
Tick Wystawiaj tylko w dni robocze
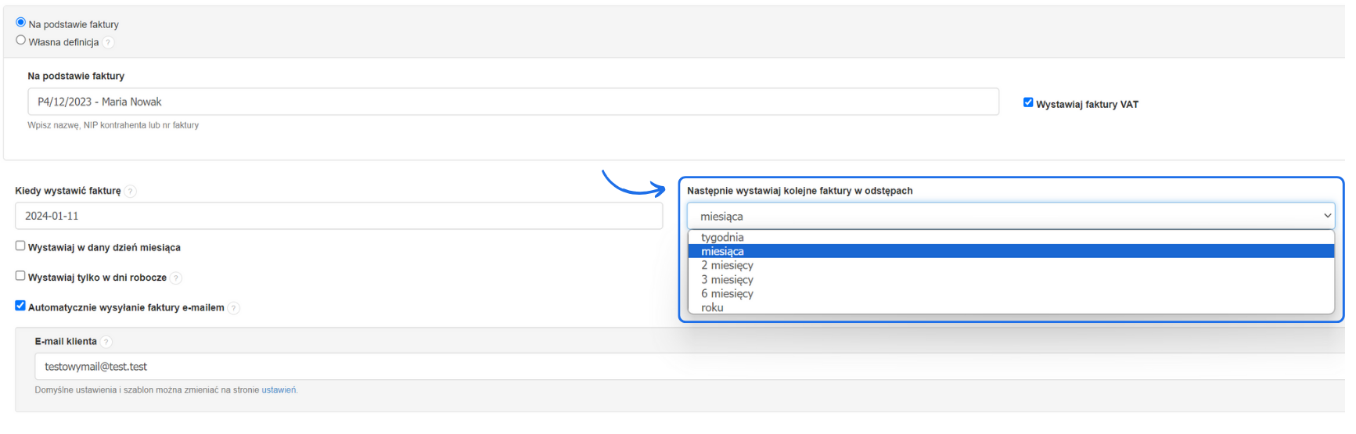(20, 275)
